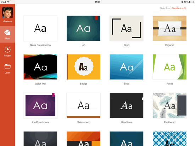Select the Crop theme thumbnail
The height and width of the screenshot is (146, 195).
pyautogui.click(x=127, y=28)
